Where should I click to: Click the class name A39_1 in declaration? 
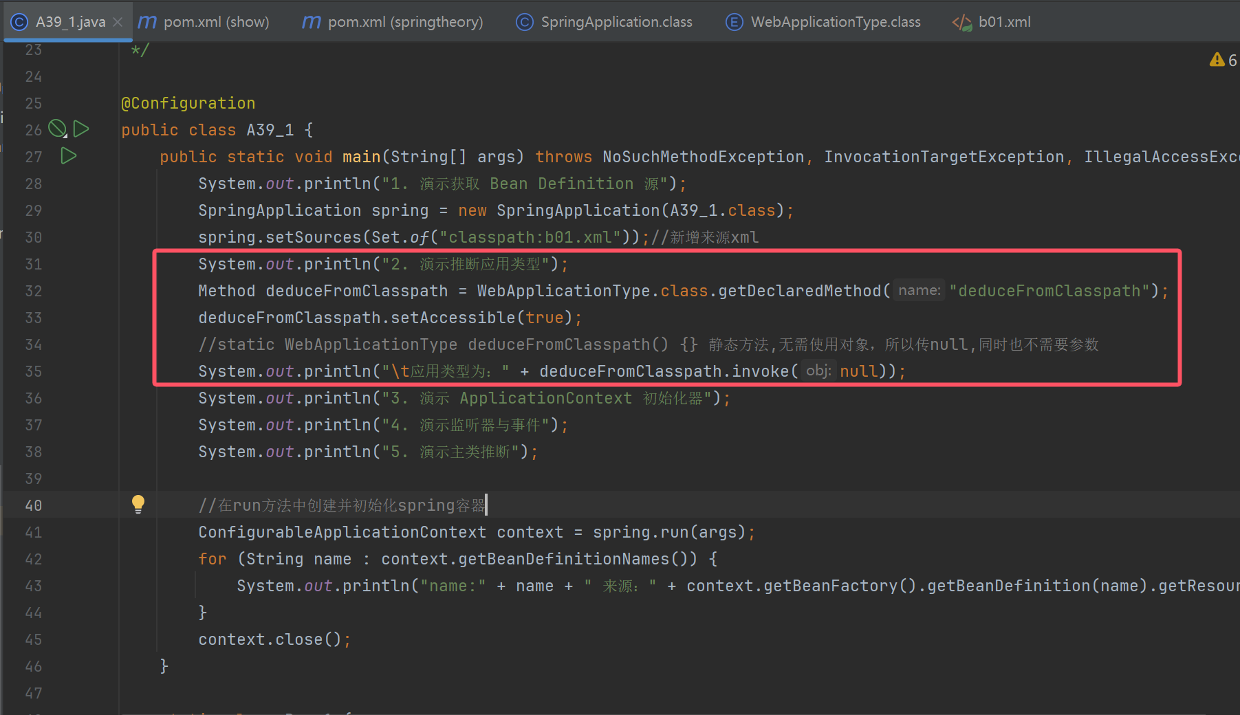[x=270, y=130]
